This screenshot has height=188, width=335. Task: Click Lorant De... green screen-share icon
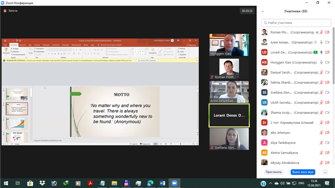click(x=315, y=52)
